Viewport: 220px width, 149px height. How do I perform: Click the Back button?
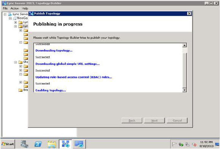pos(132,121)
